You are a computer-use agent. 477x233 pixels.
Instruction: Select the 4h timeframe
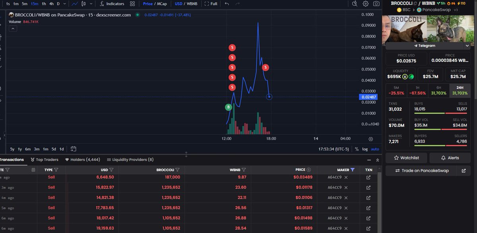pos(51,4)
